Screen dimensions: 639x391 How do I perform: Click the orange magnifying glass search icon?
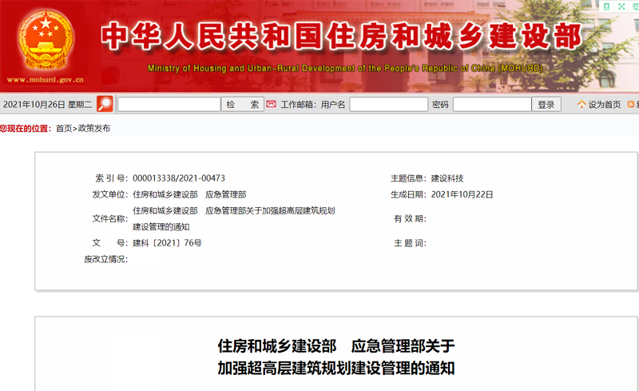(x=105, y=104)
